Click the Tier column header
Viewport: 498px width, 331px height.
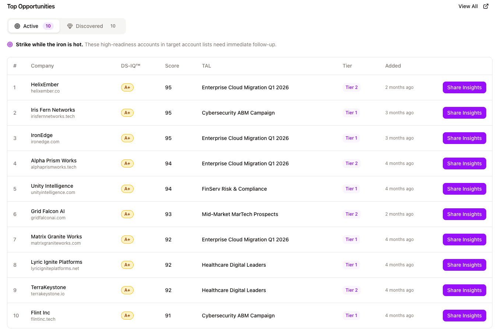point(347,66)
